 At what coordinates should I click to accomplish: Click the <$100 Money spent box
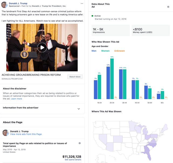151,30
